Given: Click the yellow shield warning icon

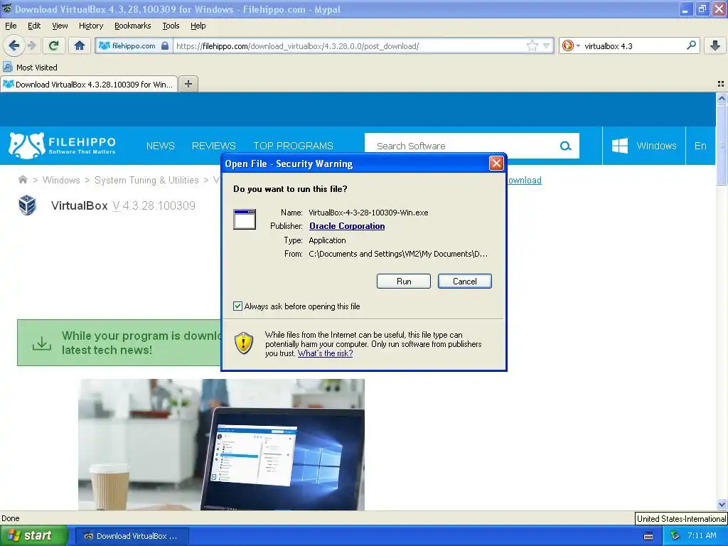Looking at the screenshot, I should point(244,343).
